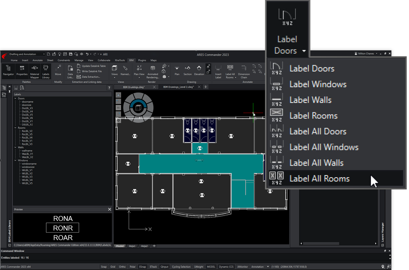Click the view navigation wheel cube

(138, 107)
